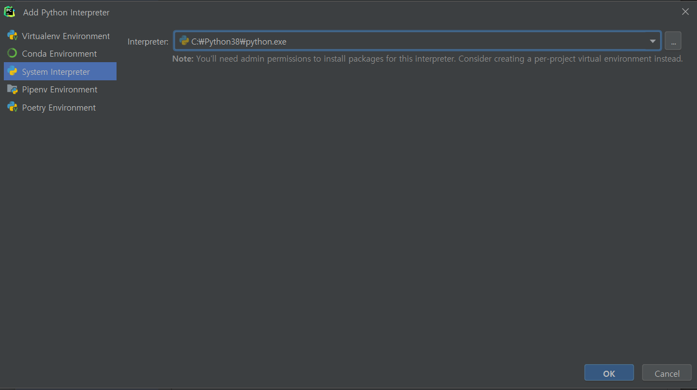Image resolution: width=697 pixels, height=390 pixels.
Task: Choose System Interpreter label in list
Action: tap(56, 72)
